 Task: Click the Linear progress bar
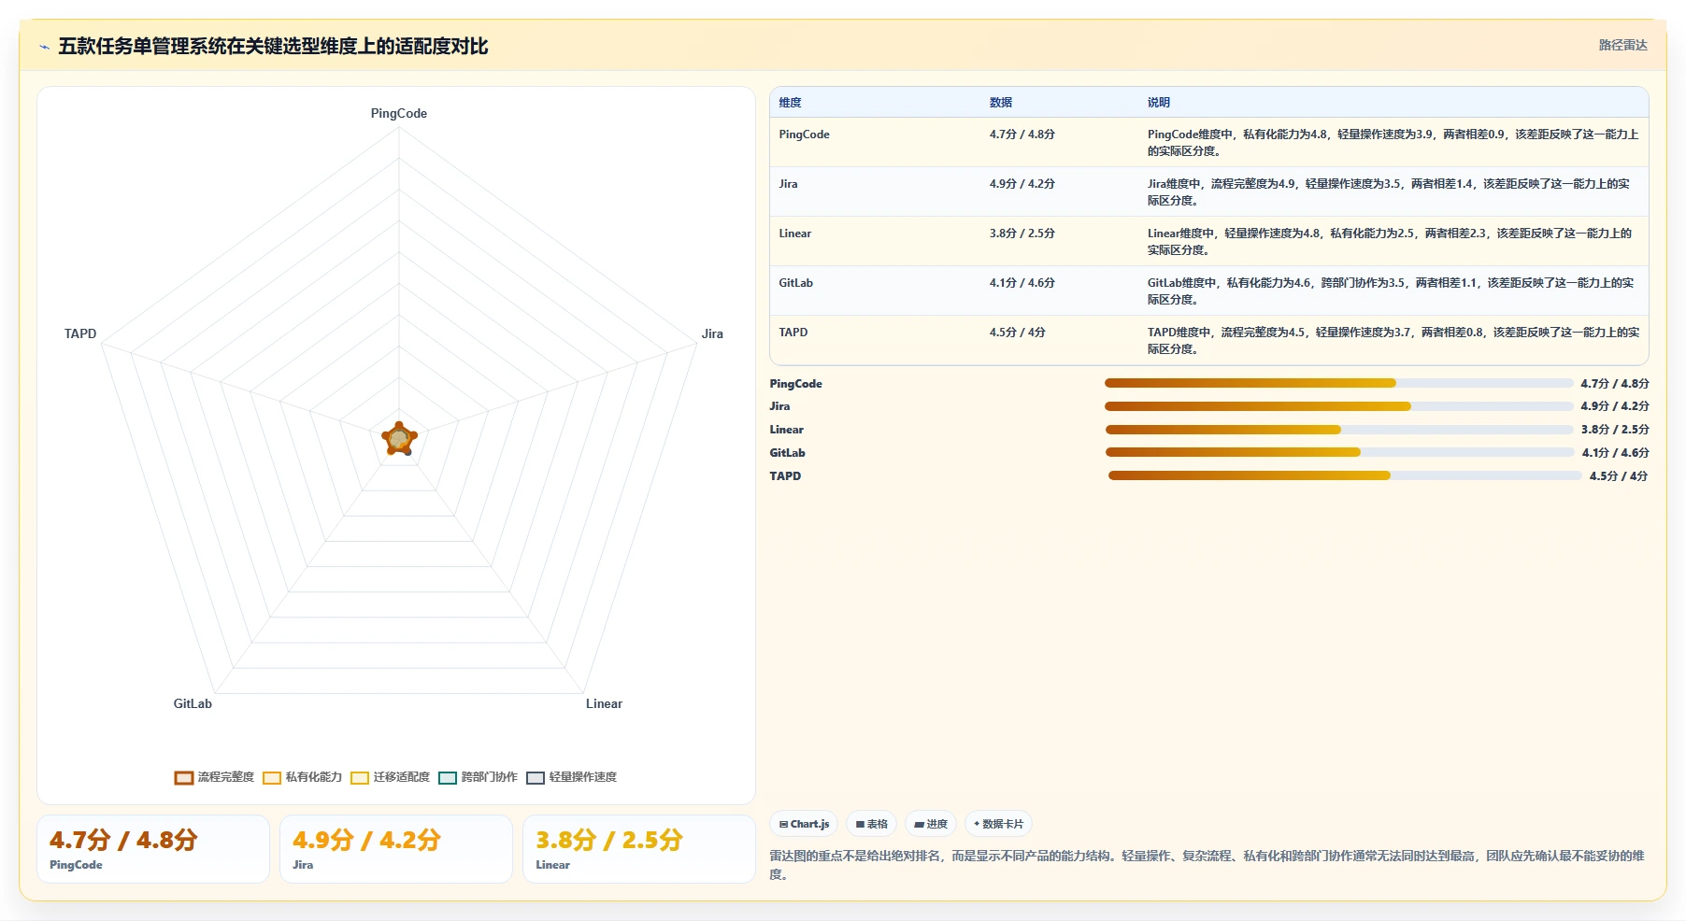(x=1339, y=430)
